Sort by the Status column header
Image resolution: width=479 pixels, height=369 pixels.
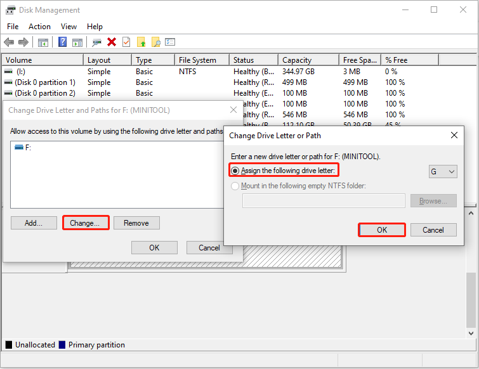coord(254,60)
